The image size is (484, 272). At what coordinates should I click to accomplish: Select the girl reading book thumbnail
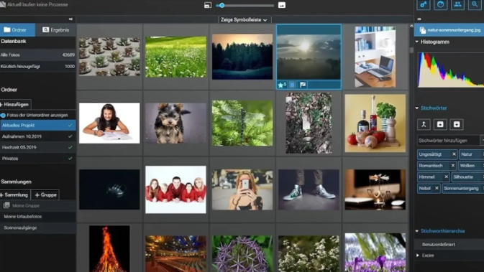click(109, 123)
